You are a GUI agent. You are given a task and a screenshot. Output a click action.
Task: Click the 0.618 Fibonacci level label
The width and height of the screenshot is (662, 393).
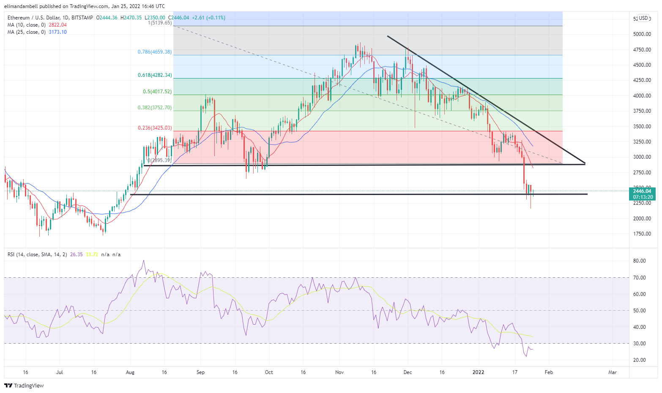click(x=155, y=75)
